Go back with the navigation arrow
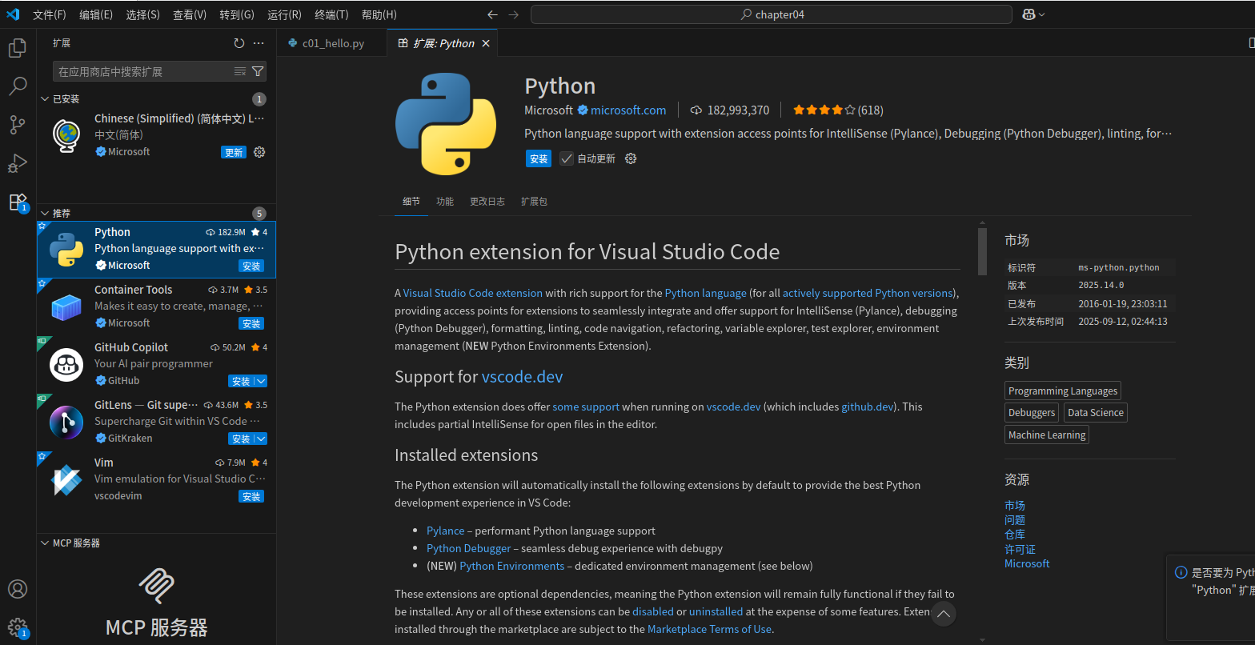The image size is (1255, 645). click(x=492, y=14)
